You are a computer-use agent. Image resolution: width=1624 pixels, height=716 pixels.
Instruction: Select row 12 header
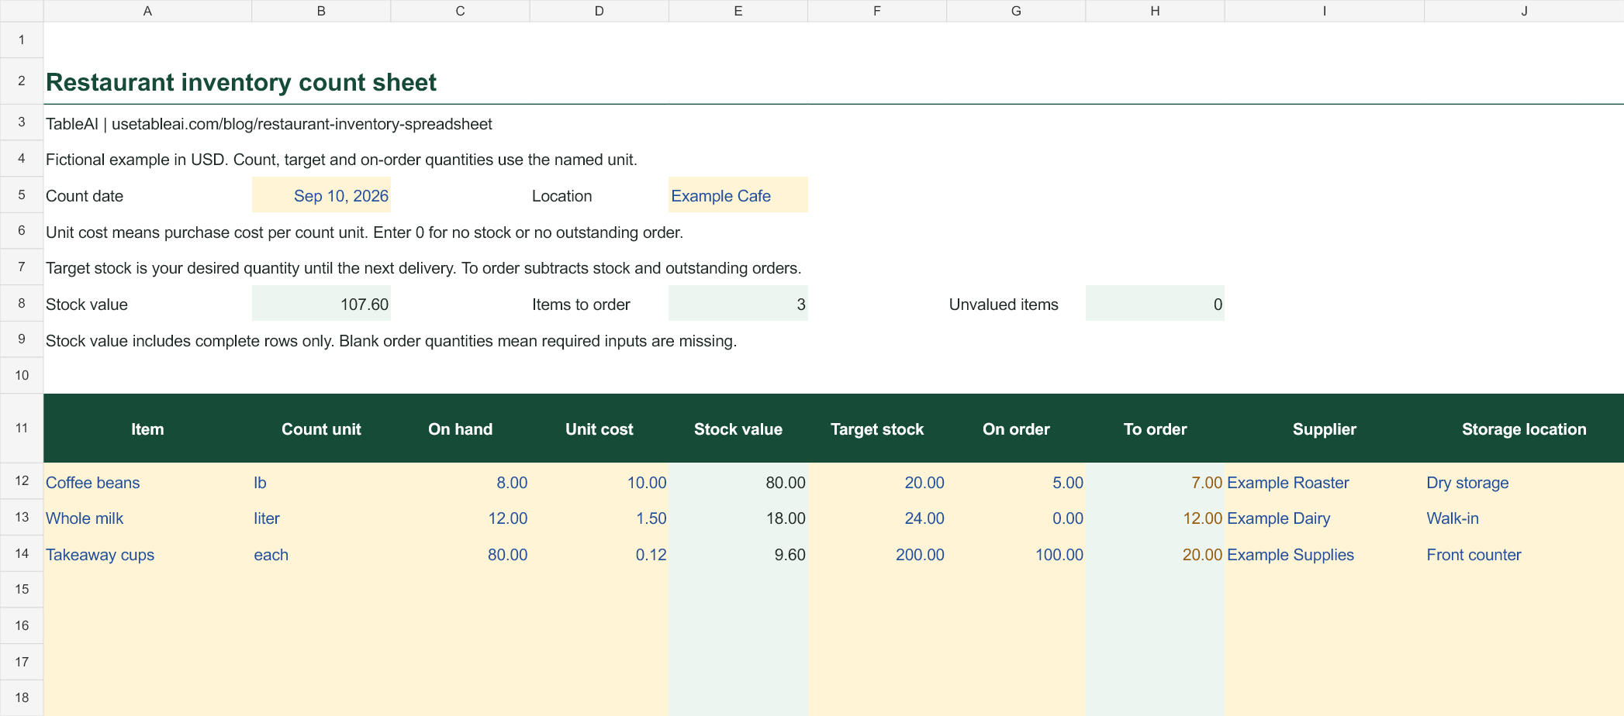pos(22,480)
